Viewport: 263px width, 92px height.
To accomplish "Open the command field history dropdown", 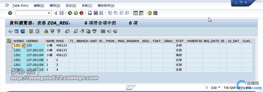I will point(49,13).
